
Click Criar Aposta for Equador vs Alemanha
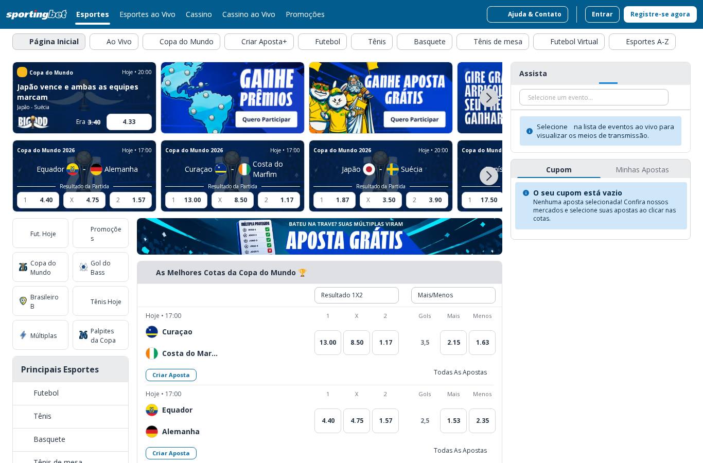click(171, 453)
